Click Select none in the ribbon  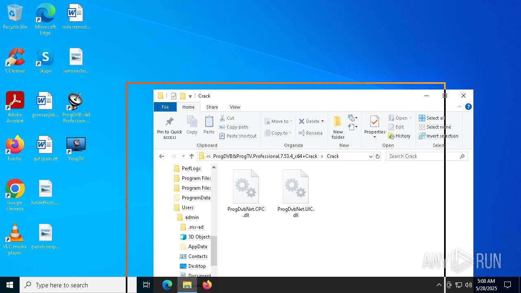click(435, 127)
